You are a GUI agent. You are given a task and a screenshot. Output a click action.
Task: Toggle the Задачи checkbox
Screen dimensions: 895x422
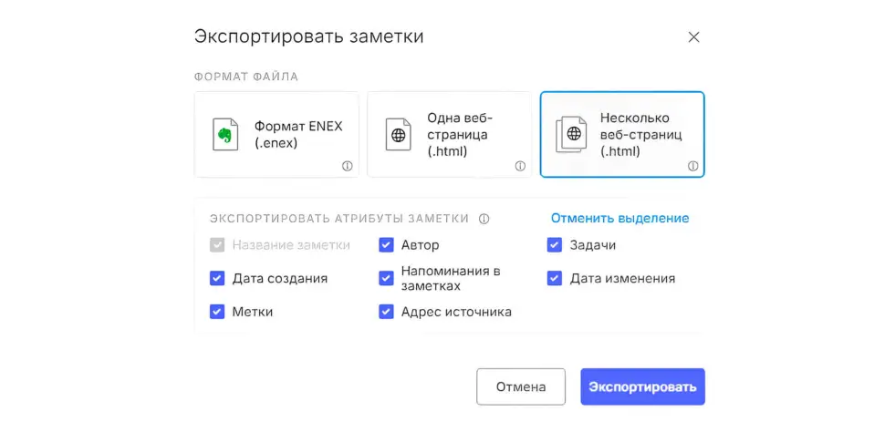pos(555,245)
